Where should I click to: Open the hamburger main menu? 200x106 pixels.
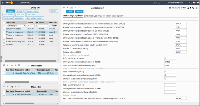tap(3, 3)
